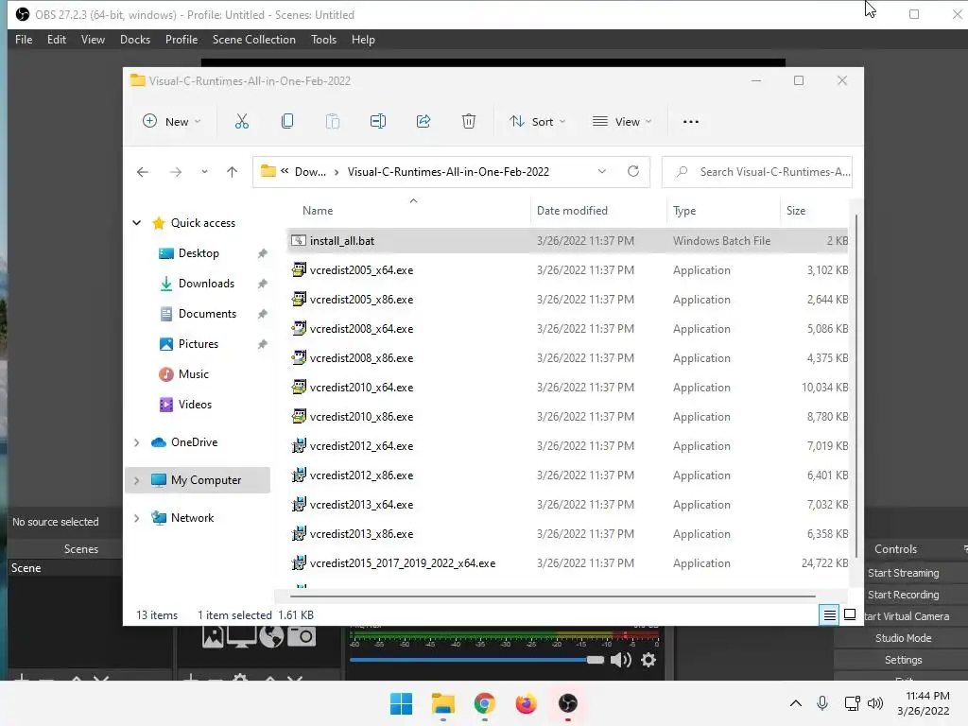This screenshot has height=726, width=968.
Task: Open OBS Settings button
Action: point(903,660)
